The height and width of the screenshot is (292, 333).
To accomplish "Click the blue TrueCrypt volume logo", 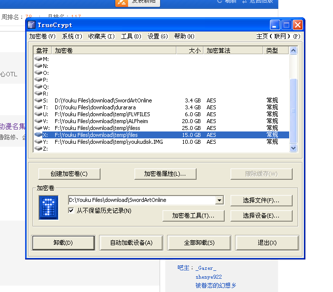I will pyautogui.click(x=48, y=207).
